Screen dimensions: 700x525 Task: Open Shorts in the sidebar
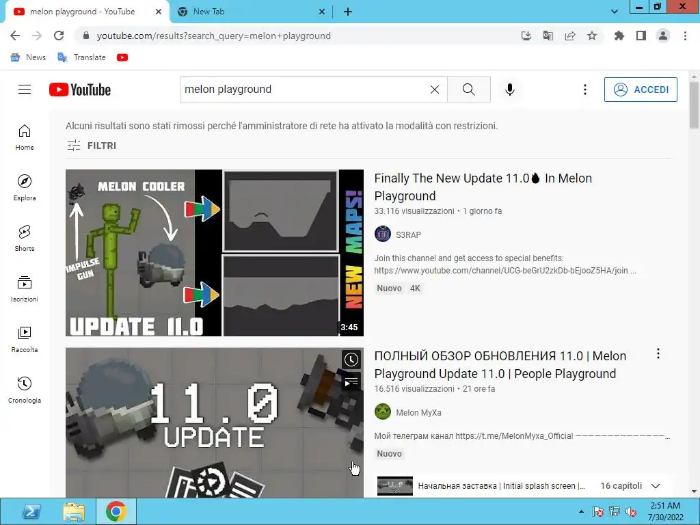click(25, 239)
